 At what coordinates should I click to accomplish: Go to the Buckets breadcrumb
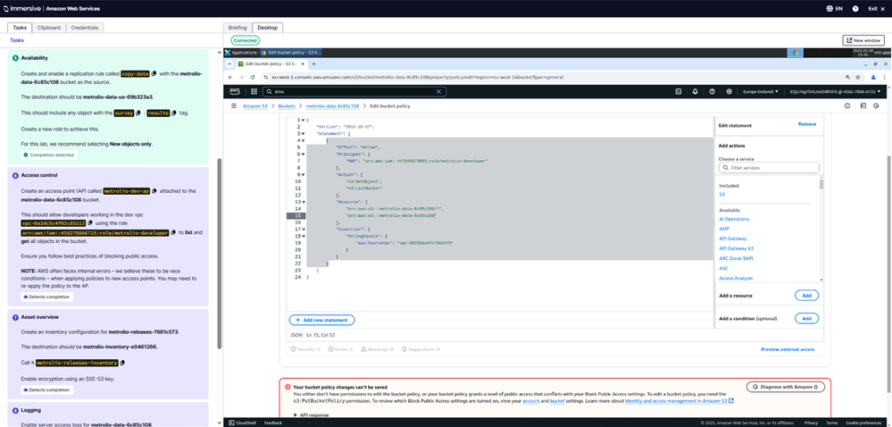tap(287, 106)
